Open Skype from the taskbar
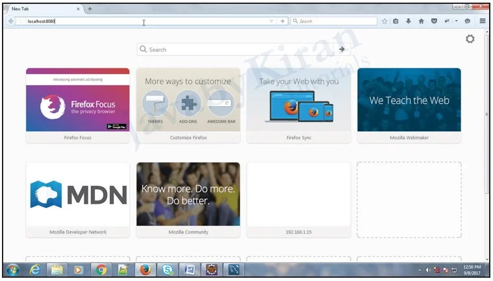This screenshot has height=281, width=493. pos(168,270)
